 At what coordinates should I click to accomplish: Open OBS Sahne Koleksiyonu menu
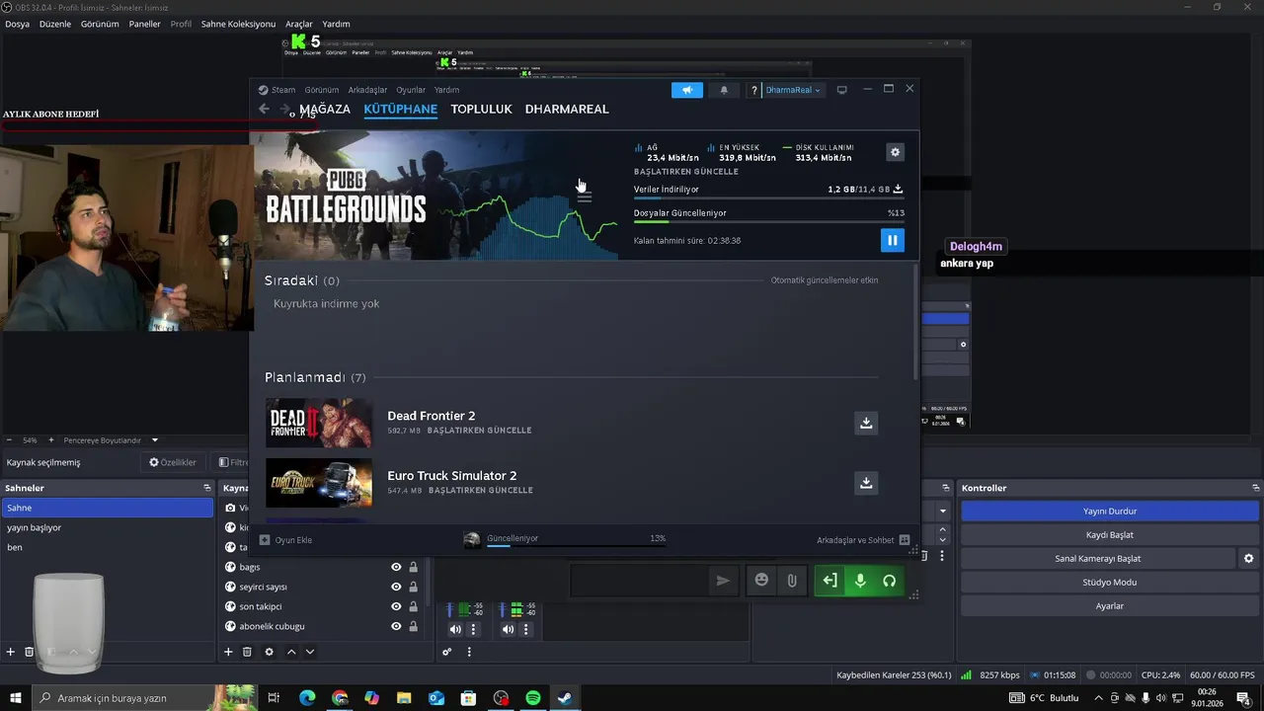(x=238, y=24)
